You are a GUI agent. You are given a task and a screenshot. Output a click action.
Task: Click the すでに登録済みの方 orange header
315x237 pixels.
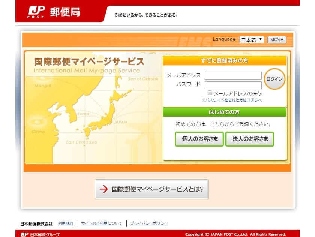tap(224, 61)
